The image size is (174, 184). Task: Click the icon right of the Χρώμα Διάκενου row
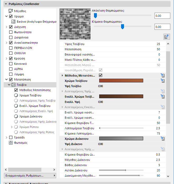click(162, 139)
